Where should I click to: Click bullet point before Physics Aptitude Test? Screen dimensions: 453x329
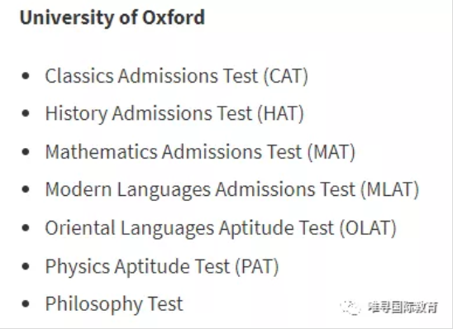click(x=26, y=265)
